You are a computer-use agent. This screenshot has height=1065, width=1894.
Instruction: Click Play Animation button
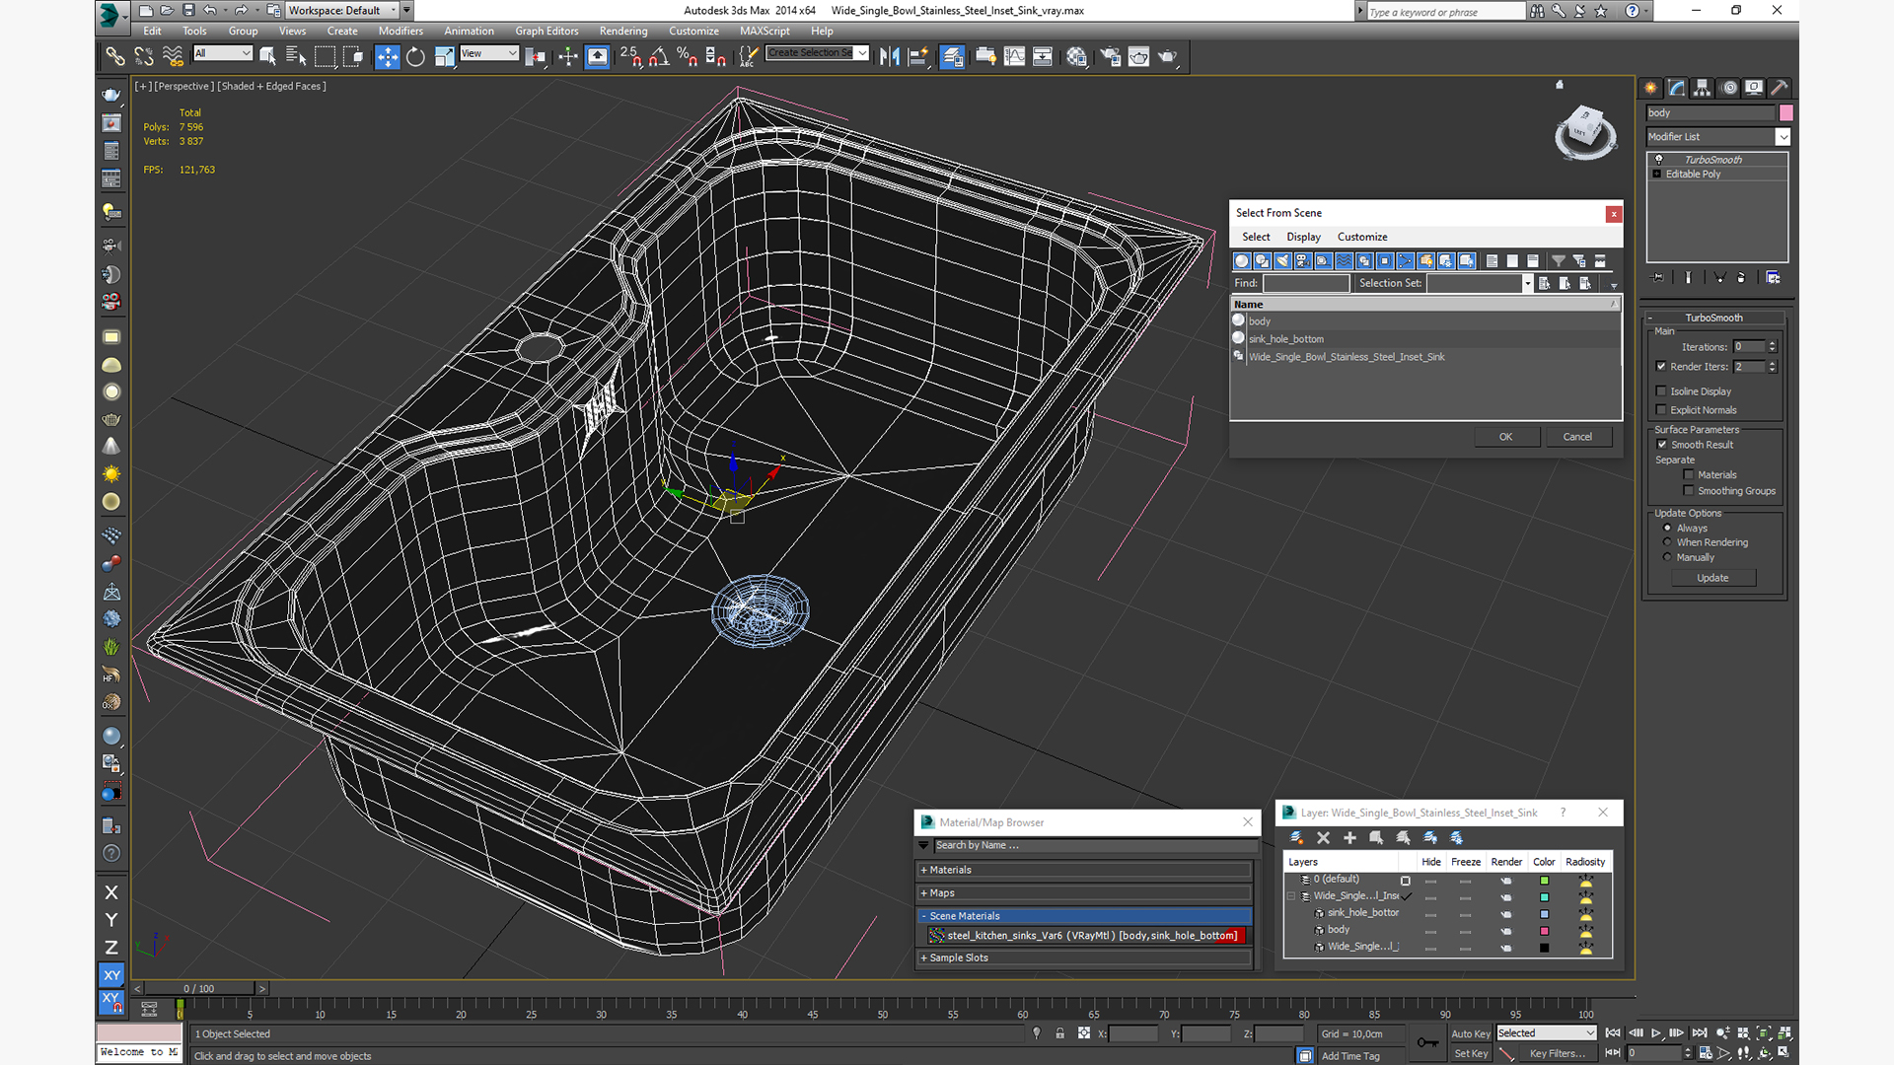point(1656,1032)
